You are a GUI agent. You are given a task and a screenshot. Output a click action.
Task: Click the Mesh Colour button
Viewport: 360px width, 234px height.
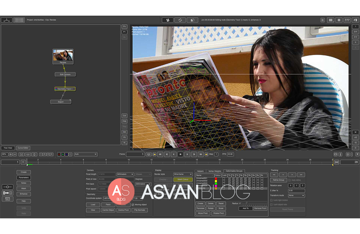pyautogui.click(x=183, y=180)
